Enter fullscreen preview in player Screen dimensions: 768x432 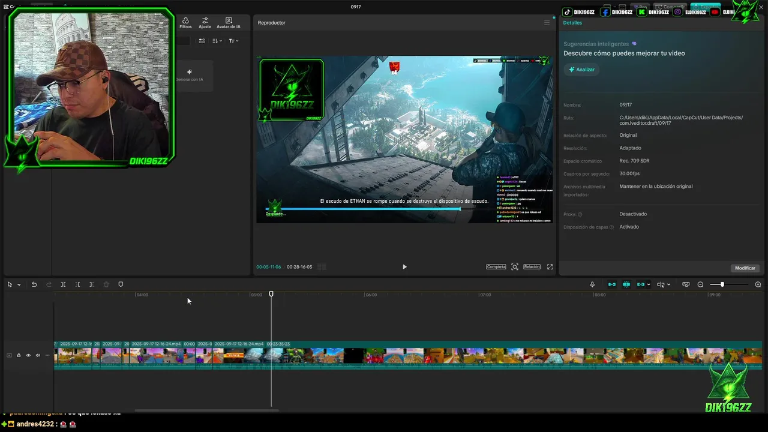coord(550,267)
